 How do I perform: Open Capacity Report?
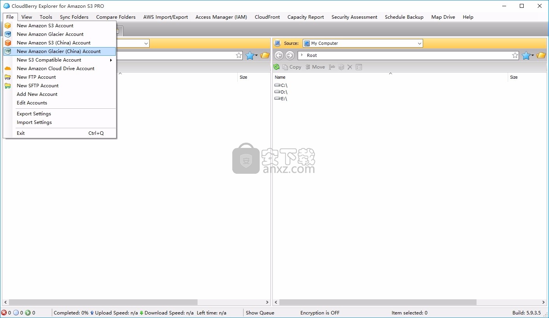point(306,17)
